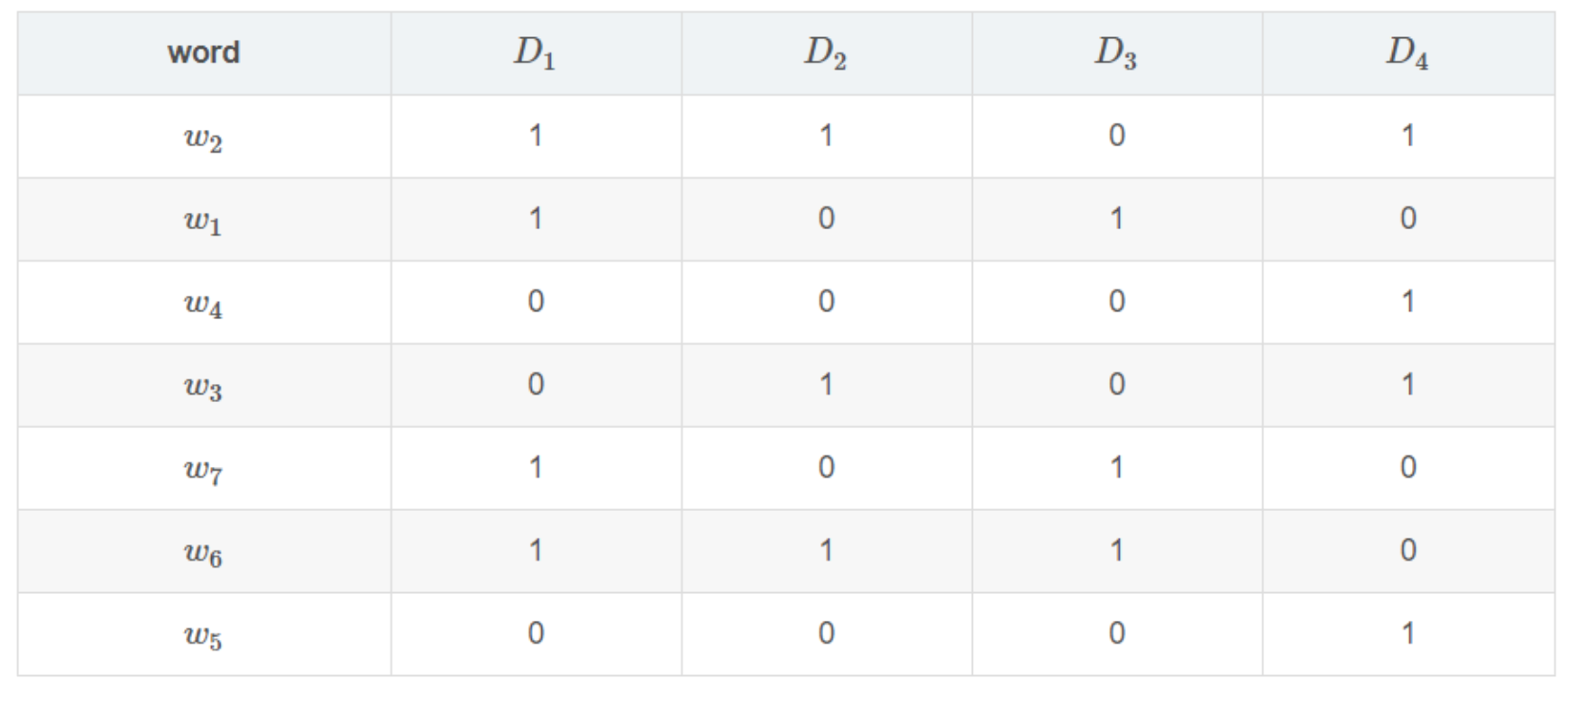
Task: Select the w7 row label
Action: [203, 469]
